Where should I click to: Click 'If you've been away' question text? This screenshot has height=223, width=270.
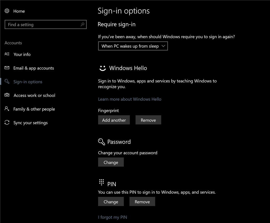(167, 37)
